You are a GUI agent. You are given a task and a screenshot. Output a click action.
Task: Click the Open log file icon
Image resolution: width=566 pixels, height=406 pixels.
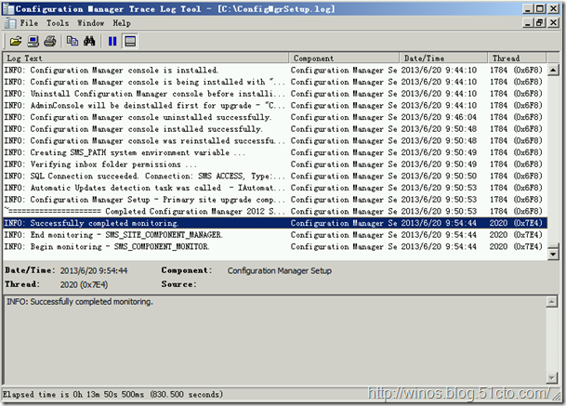click(16, 41)
